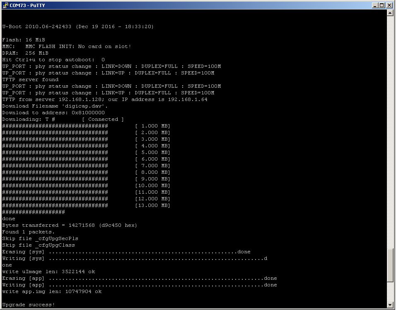The height and width of the screenshot is (310, 396).
Task: Click the 'Upgrade success!' text line
Action: (x=28, y=305)
